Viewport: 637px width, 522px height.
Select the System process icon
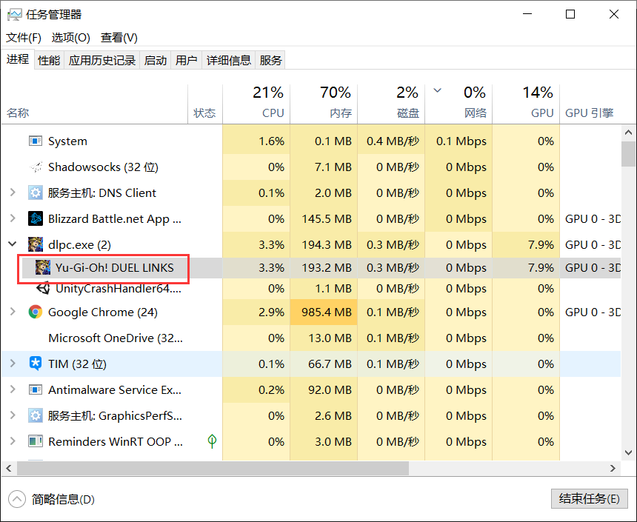pos(36,141)
